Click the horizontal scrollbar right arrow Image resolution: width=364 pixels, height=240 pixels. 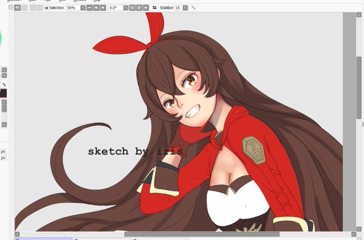pyautogui.click(x=353, y=234)
